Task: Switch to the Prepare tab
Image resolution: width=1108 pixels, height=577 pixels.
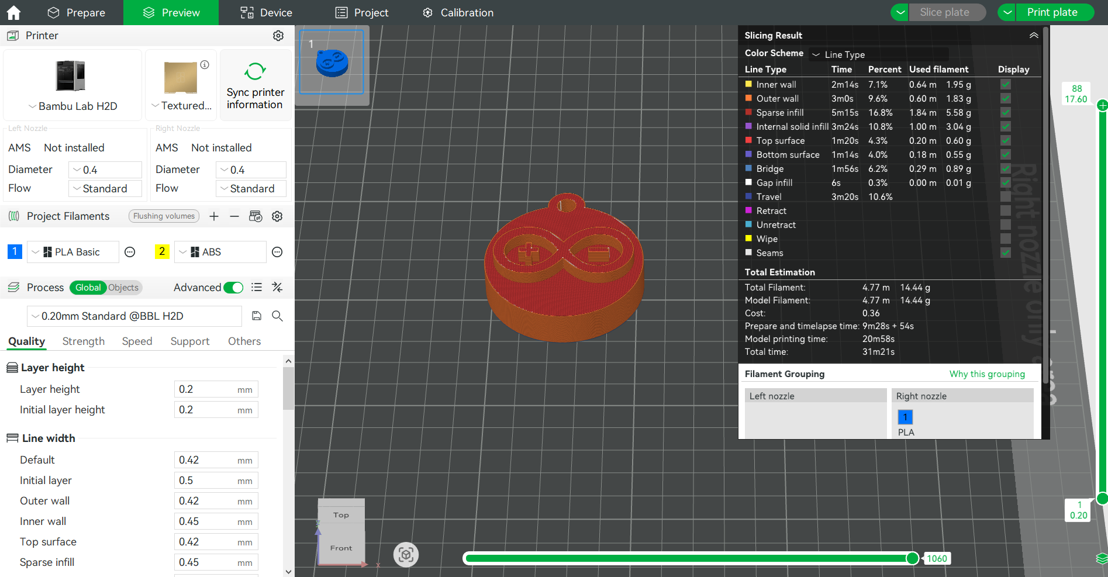Action: 76,12
